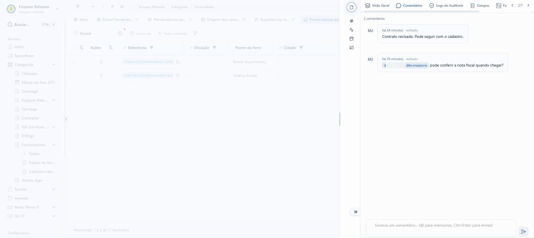Open the Clicksign category
This screenshot has height=238, width=534.
click(29, 73)
